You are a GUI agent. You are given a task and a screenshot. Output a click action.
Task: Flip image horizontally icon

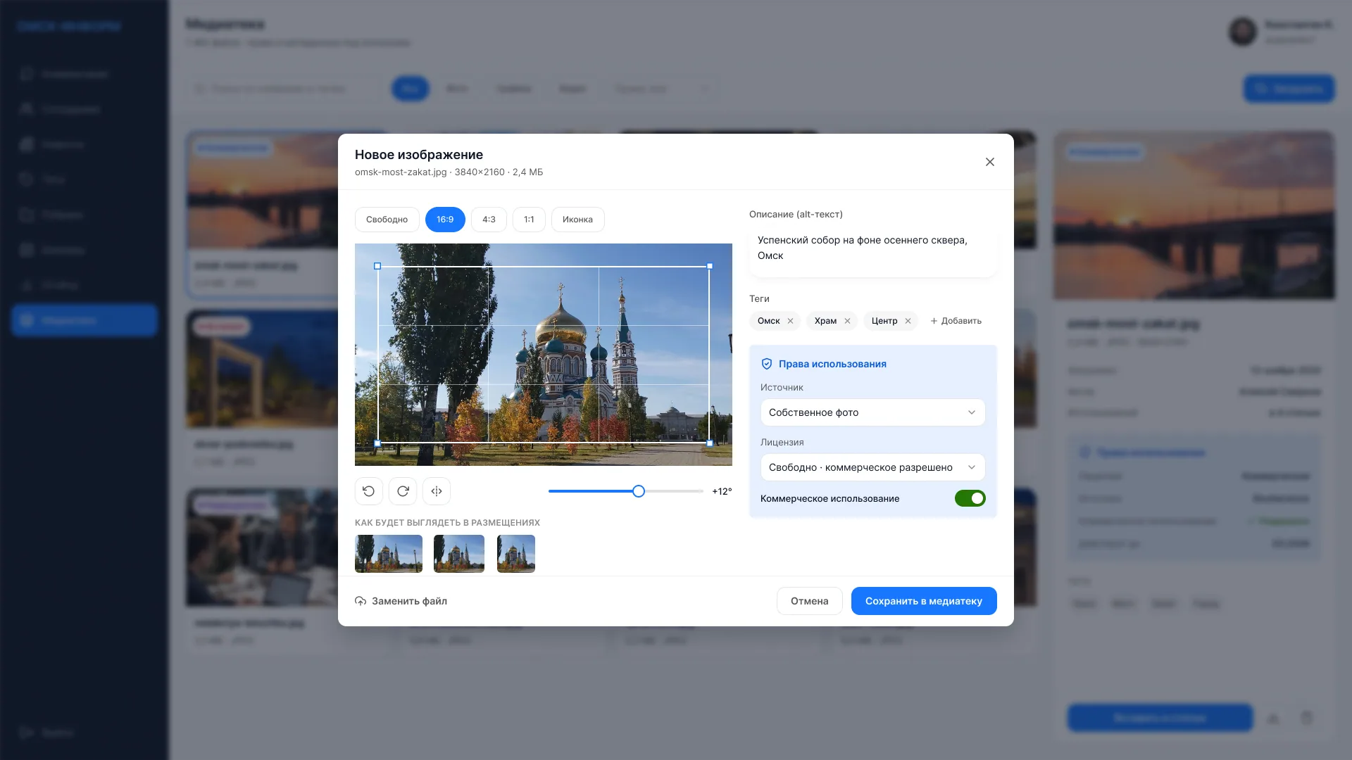(437, 491)
